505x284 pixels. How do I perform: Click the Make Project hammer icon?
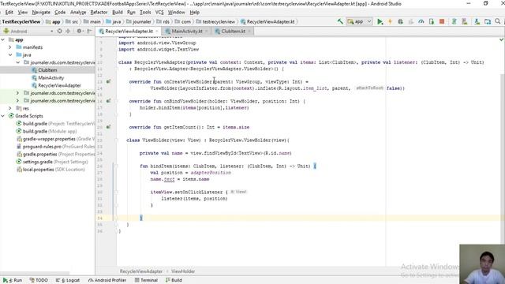(x=340, y=21)
